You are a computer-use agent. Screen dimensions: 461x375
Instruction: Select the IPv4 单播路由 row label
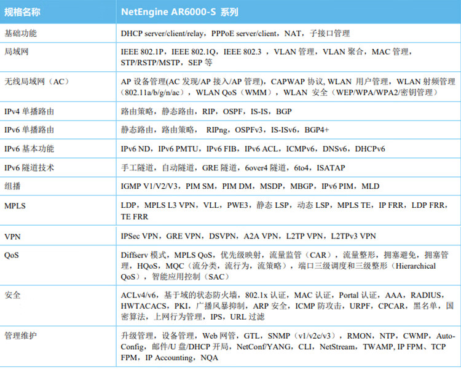[29, 111]
